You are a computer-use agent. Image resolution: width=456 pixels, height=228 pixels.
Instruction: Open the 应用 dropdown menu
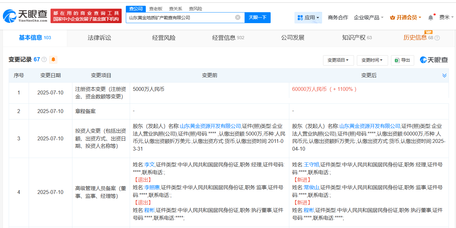308,18
